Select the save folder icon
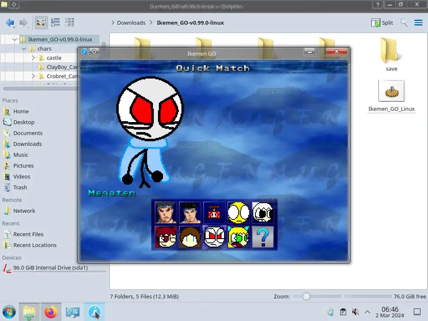Screen dimensions: 428x321 click(391, 55)
